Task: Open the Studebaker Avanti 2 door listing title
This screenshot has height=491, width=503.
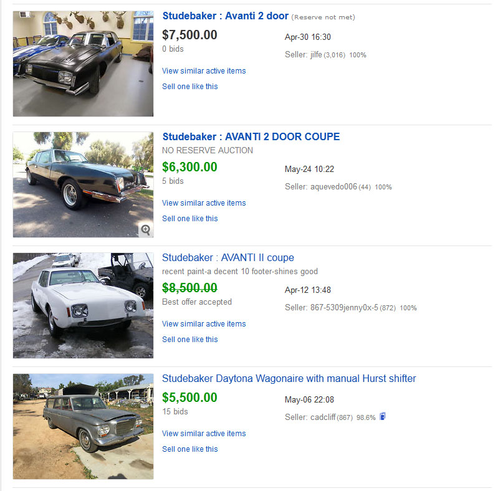Action: pyautogui.click(x=225, y=16)
